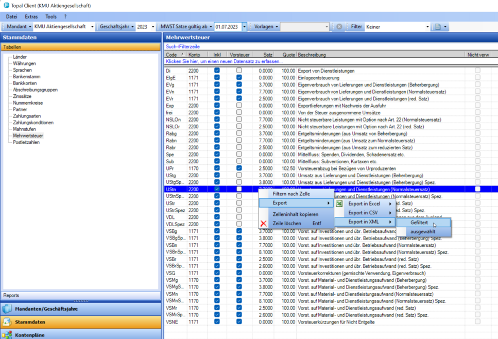Click the Topal Client title bar app icon

coord(5,5)
